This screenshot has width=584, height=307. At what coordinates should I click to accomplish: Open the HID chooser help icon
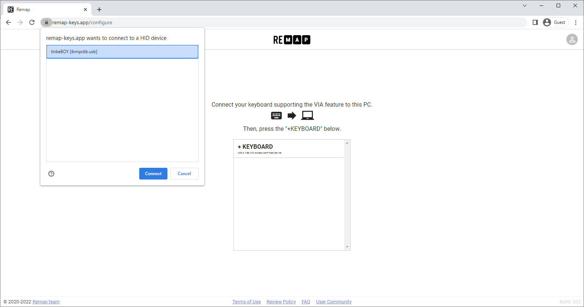51,174
